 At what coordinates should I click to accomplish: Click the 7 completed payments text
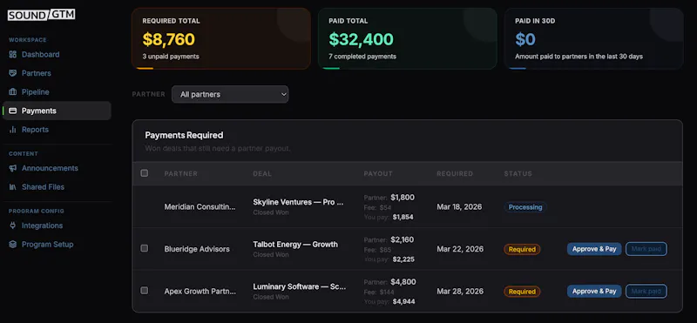[362, 57]
